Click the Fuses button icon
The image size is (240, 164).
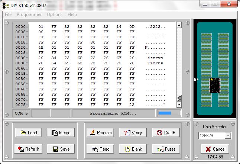[159, 149]
